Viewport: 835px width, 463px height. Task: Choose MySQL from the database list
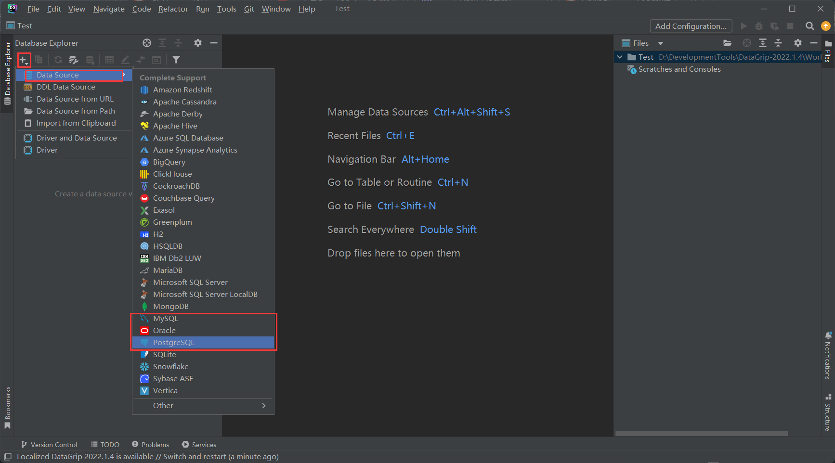[203, 319]
